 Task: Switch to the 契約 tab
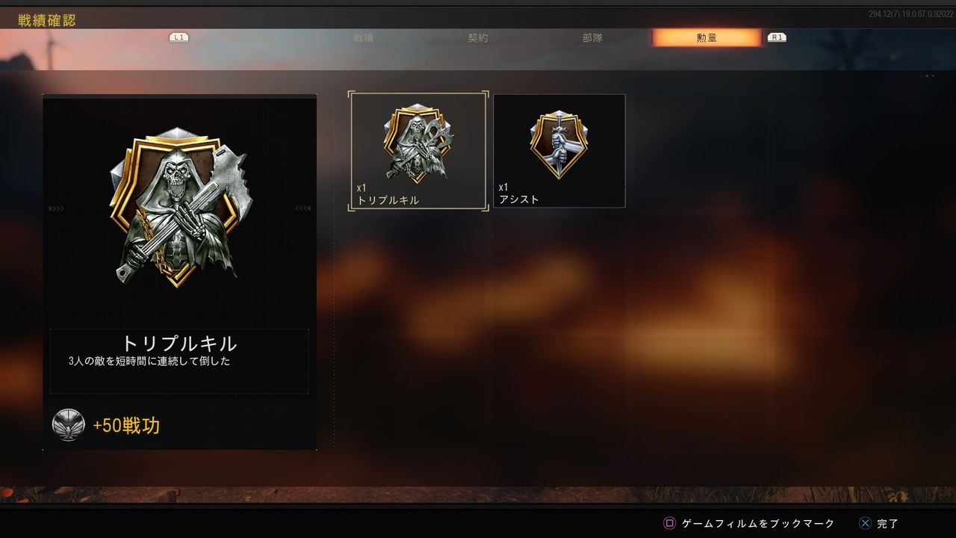pyautogui.click(x=478, y=37)
